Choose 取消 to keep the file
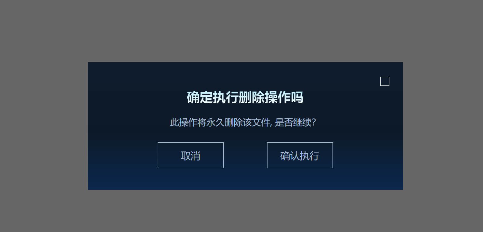Viewport: 483px width, 232px height. [191, 155]
